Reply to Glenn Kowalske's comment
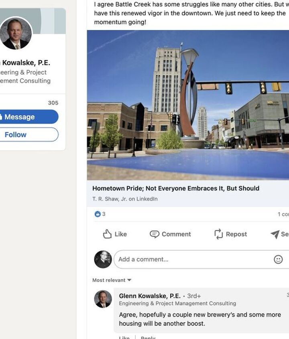This screenshot has width=289, height=339. tap(148, 337)
